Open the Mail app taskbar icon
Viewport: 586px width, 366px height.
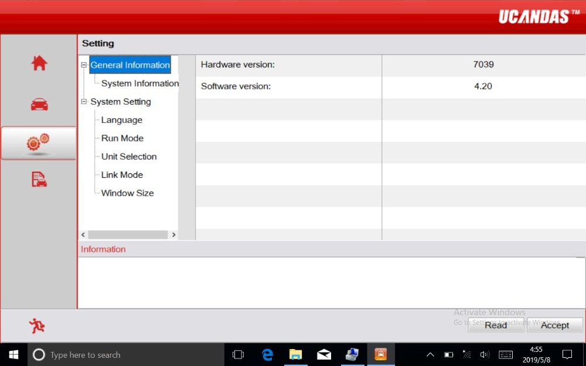[323, 354]
